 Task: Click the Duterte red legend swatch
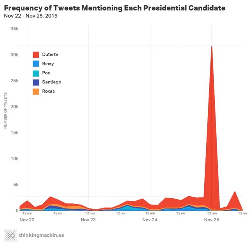36,55
